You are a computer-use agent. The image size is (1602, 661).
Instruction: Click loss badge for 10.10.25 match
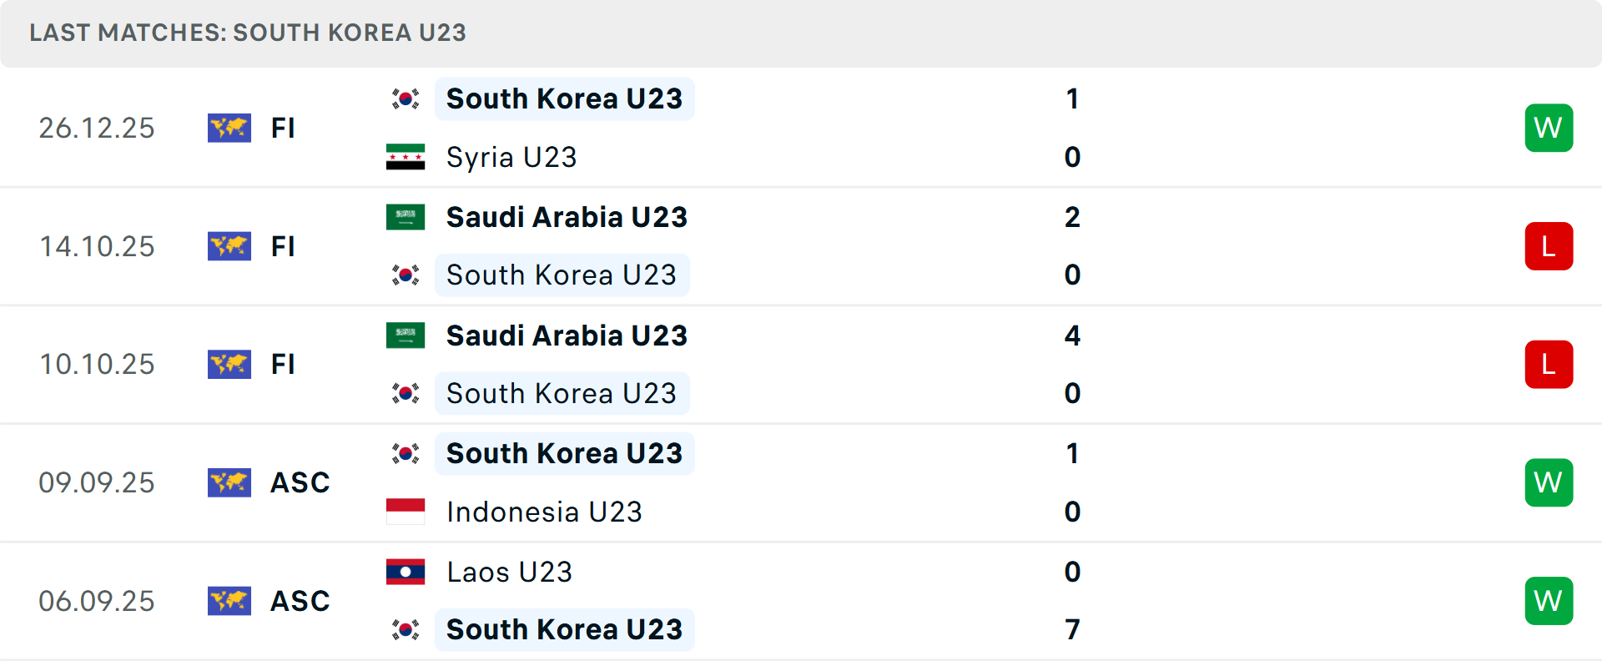pos(1549,365)
